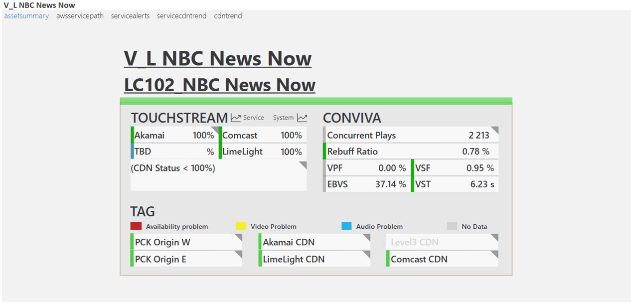Open the Touchstream Service trend chart icon
The height and width of the screenshot is (303, 631).
(236, 118)
